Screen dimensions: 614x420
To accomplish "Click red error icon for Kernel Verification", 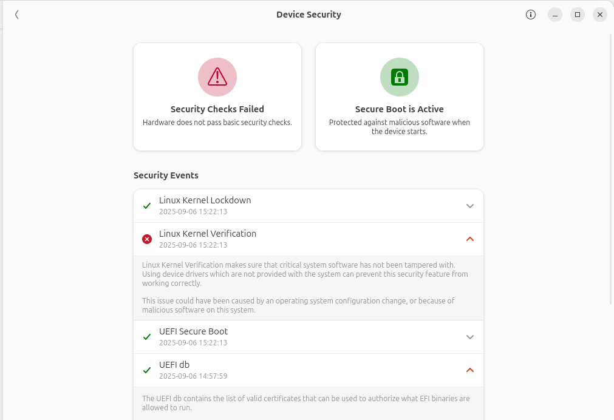I will pyautogui.click(x=147, y=239).
